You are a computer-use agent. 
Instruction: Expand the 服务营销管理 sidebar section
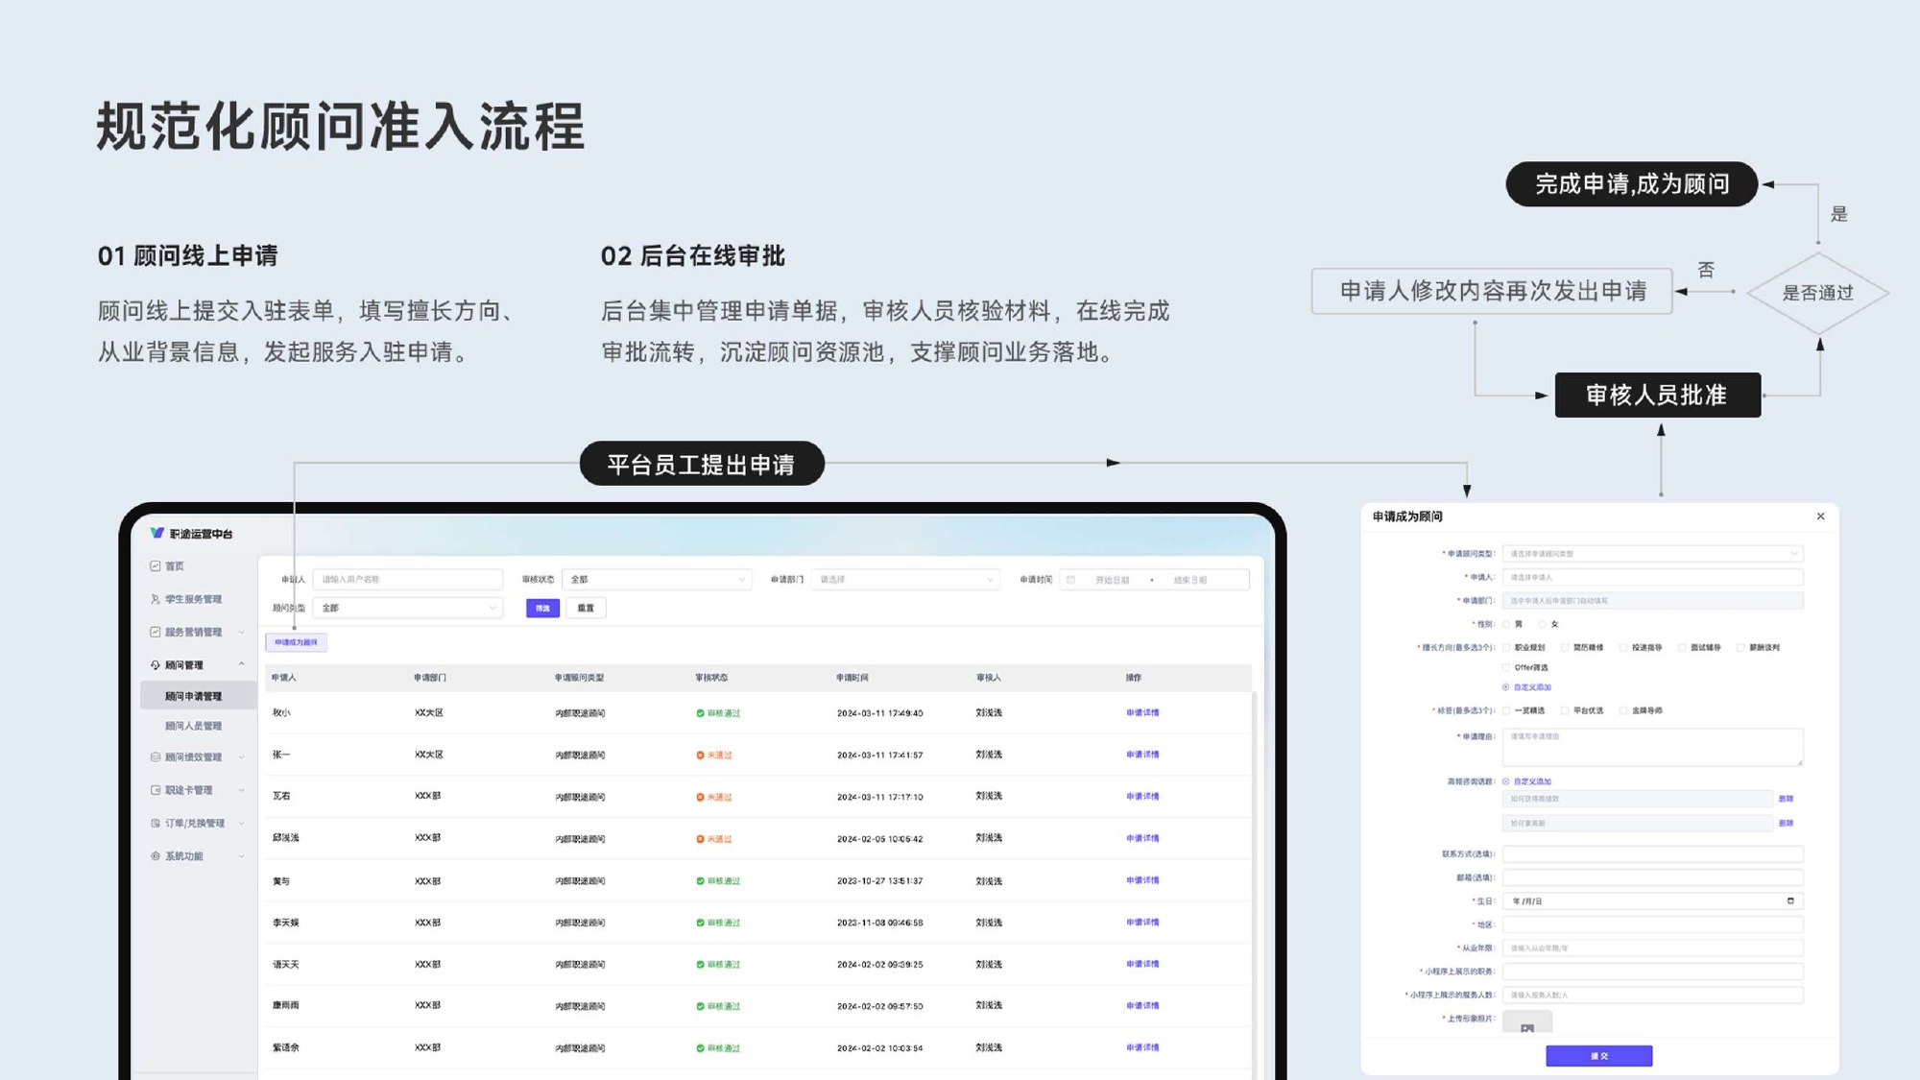[x=241, y=632]
